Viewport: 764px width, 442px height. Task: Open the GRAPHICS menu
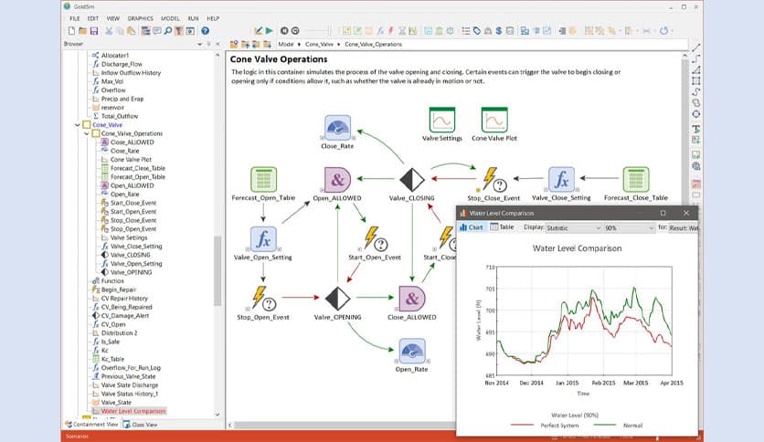(141, 17)
